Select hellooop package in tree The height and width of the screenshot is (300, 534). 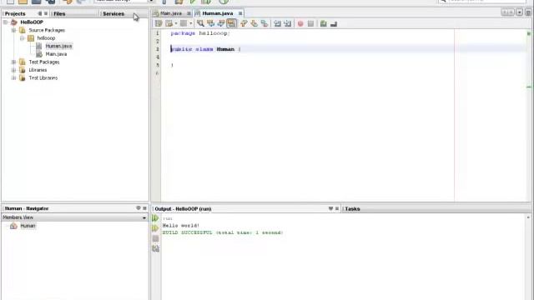pos(46,38)
